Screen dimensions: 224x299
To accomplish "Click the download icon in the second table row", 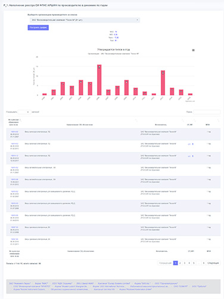I will (192, 144).
